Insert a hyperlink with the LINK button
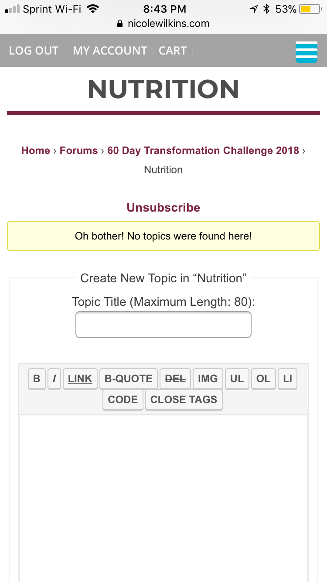This screenshot has height=582, width=327. [x=80, y=379]
